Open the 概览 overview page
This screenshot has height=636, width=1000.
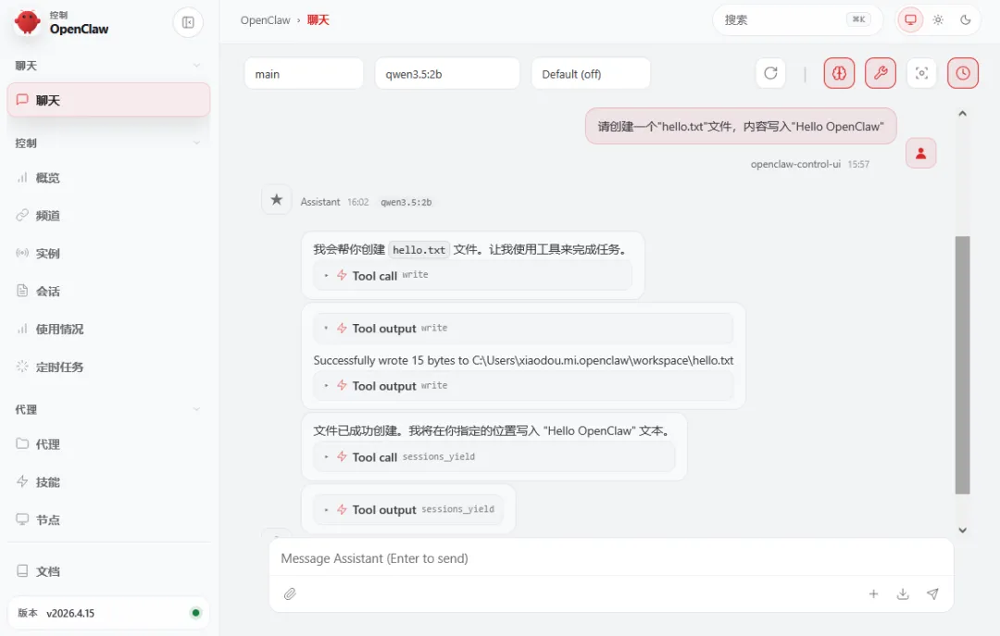(x=108, y=178)
